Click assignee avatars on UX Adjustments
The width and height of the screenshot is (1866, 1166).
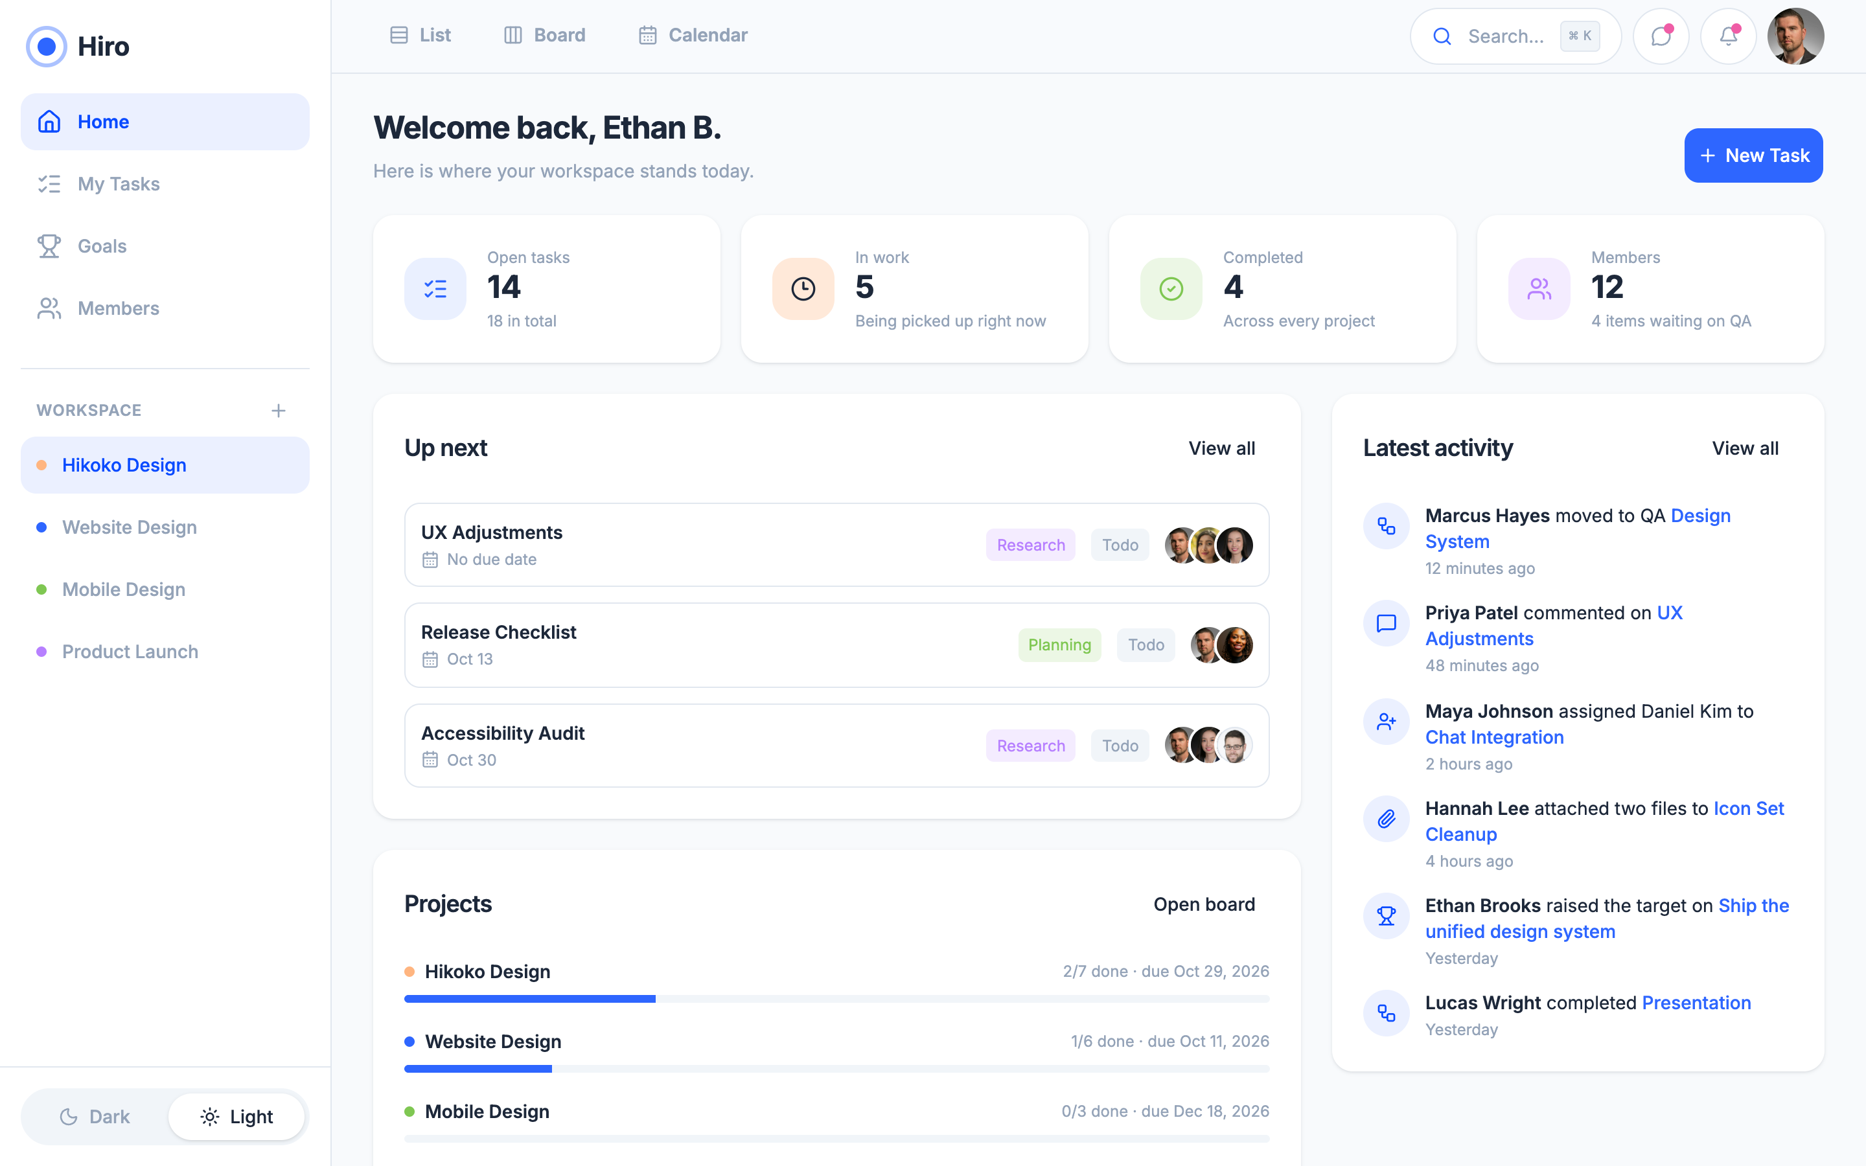pyautogui.click(x=1208, y=545)
